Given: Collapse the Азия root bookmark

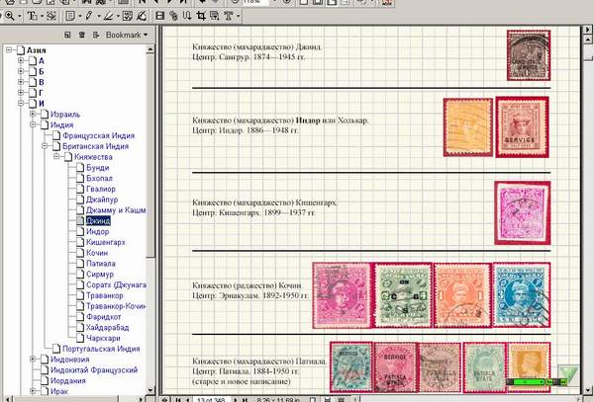Looking at the screenshot, I should pos(9,49).
